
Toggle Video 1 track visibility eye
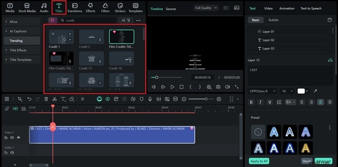pyautogui.click(x=19, y=137)
